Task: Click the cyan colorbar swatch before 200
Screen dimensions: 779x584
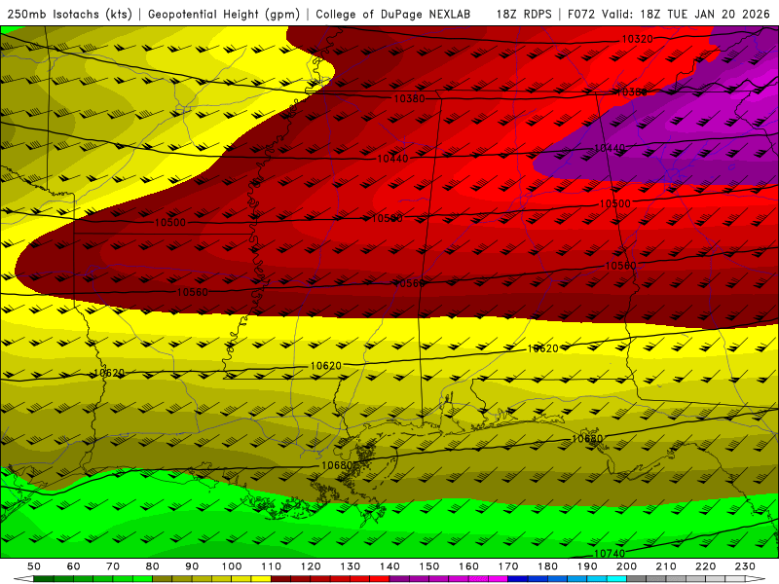Action: point(616,579)
